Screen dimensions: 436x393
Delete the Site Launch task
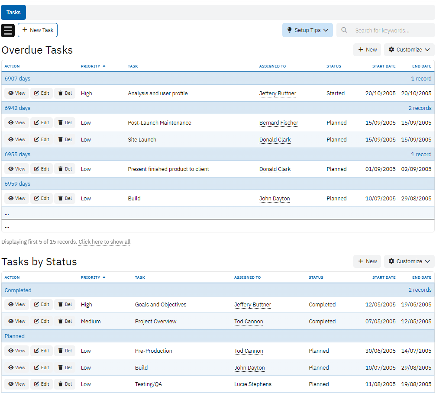coord(65,140)
